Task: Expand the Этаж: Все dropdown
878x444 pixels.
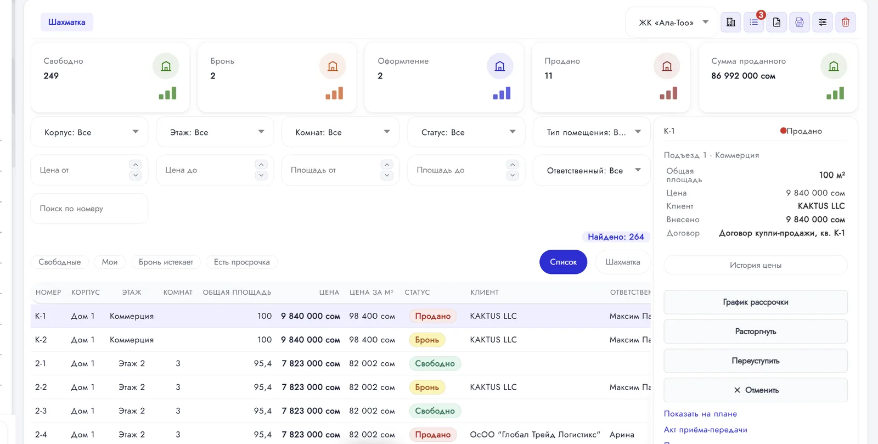Action: (215, 132)
